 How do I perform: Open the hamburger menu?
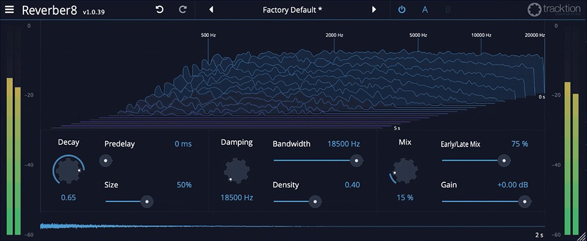coord(9,9)
